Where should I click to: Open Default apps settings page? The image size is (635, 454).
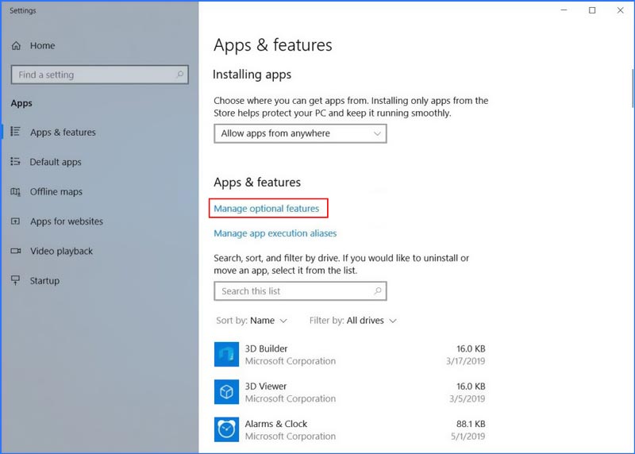[56, 162]
